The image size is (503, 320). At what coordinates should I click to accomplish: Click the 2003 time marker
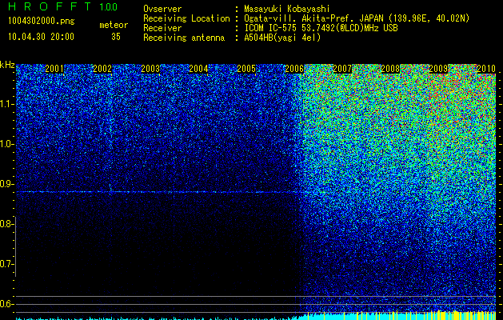coord(150,69)
